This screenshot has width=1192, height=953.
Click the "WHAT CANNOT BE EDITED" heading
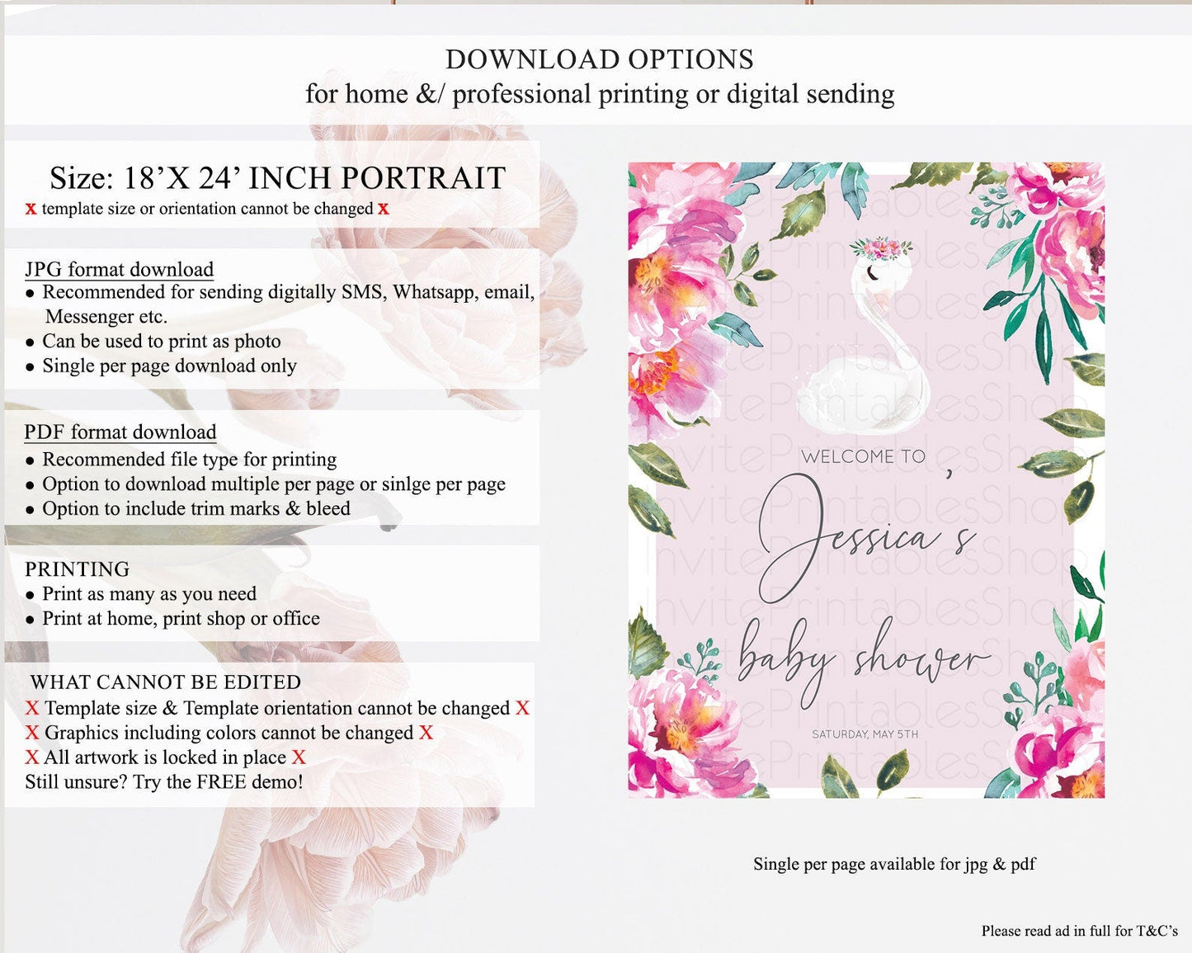pos(166,682)
